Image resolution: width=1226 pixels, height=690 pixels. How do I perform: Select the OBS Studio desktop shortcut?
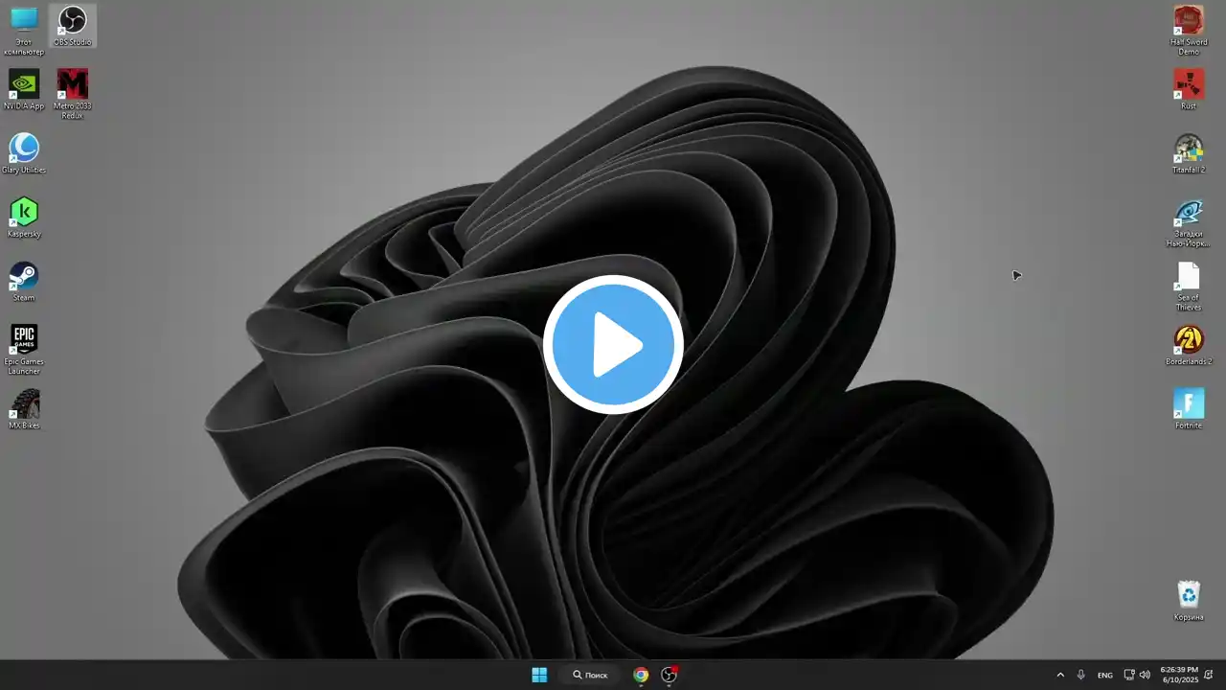pos(73,26)
